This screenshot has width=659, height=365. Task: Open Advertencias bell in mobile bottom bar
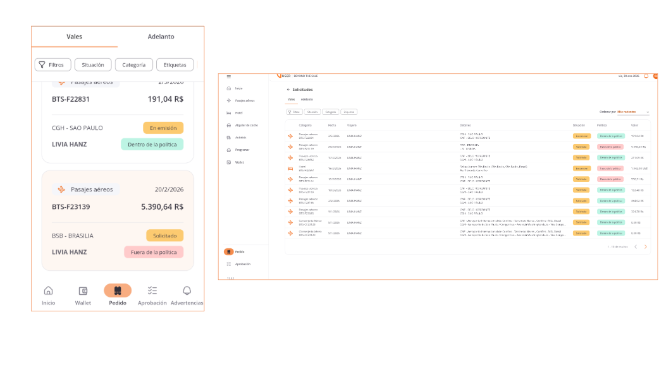(x=187, y=291)
